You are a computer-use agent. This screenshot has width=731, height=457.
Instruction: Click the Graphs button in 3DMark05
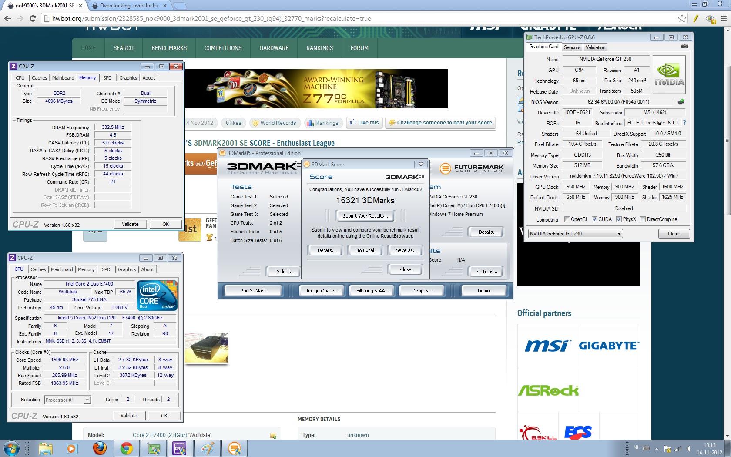423,291
